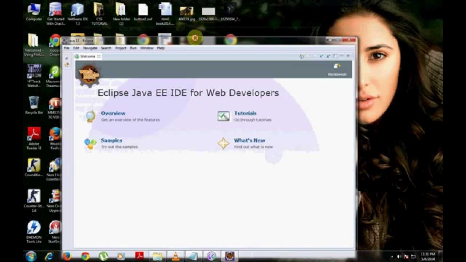Open Firefox from taskbar
This screenshot has height=262, width=466.
(67, 256)
